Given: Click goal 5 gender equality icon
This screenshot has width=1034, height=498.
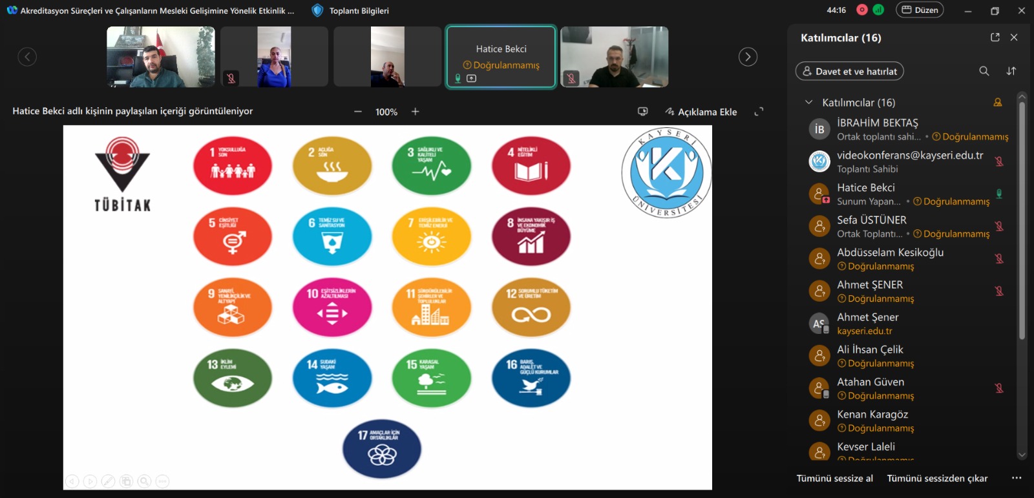Looking at the screenshot, I should 233,236.
